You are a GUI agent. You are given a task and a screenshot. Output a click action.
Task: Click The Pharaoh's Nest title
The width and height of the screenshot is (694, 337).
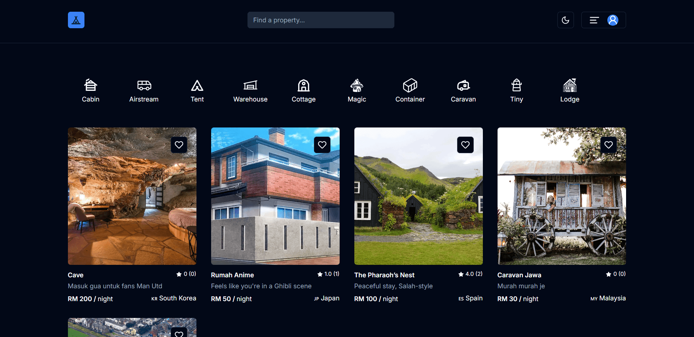point(384,275)
